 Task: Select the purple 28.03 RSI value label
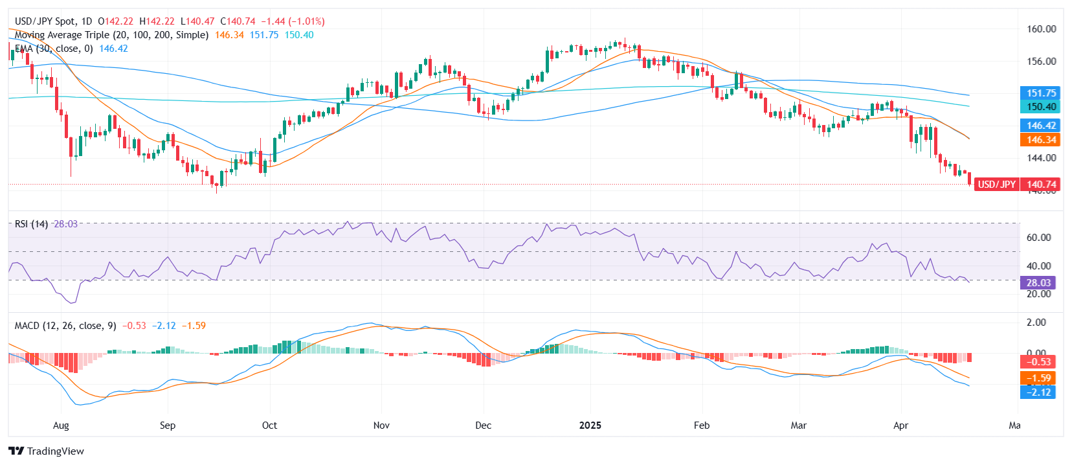1038,283
